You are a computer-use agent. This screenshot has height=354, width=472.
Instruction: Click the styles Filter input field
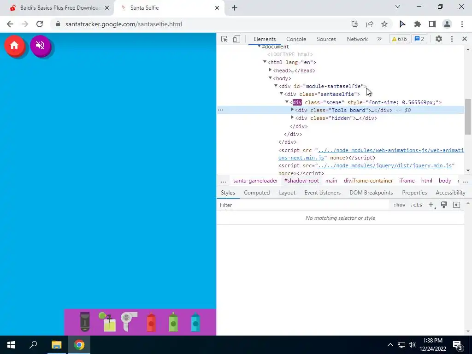pyautogui.click(x=302, y=205)
